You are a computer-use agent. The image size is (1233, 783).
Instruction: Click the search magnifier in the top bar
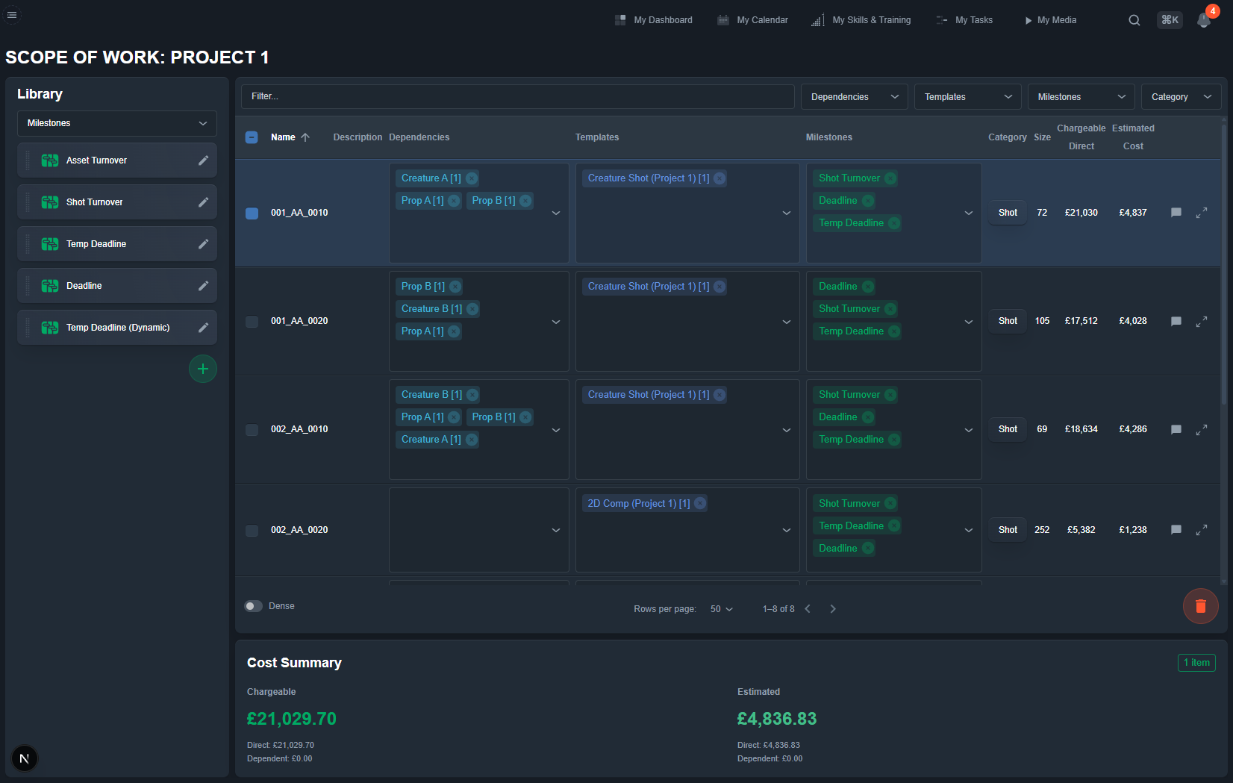tap(1134, 20)
